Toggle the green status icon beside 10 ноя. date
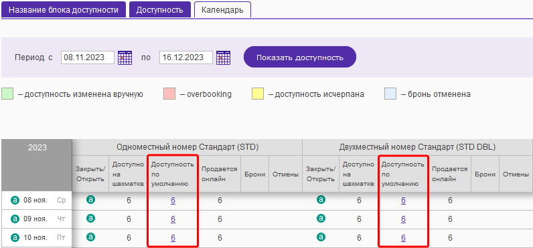 point(15,238)
